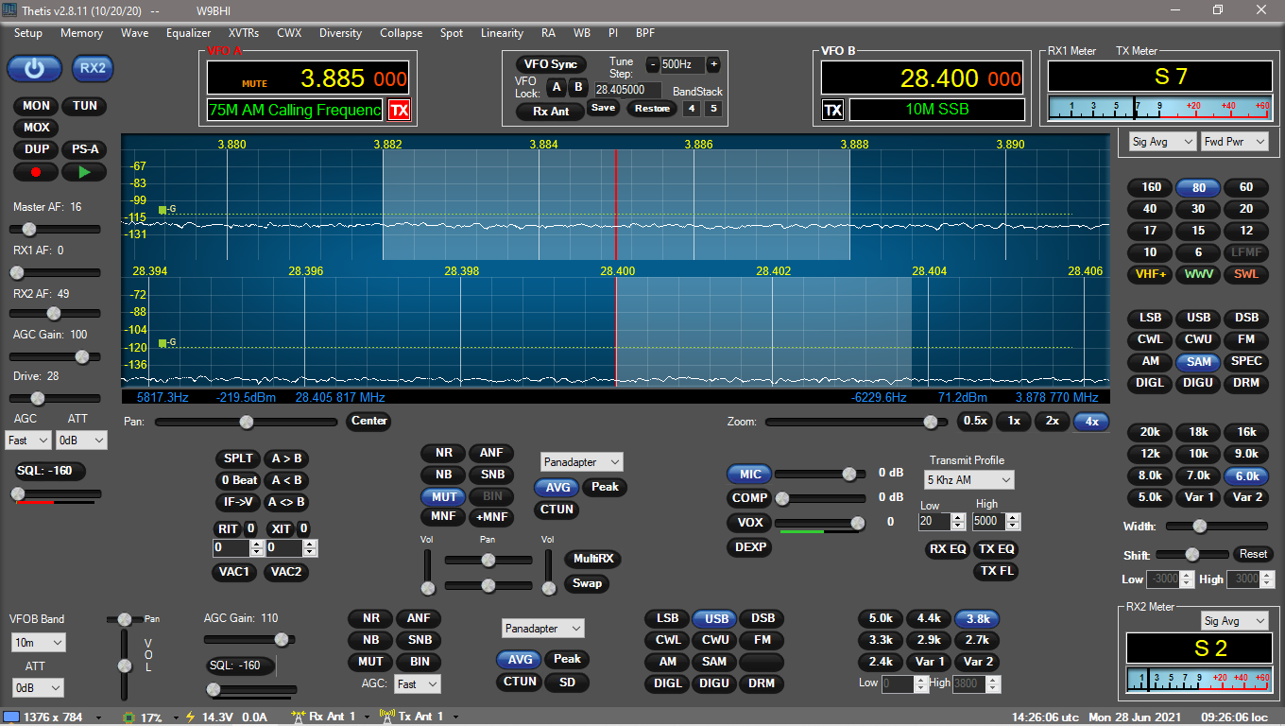
Task: Open the Sig Avg dropdown beside Fwd Pwr
Action: click(x=1163, y=142)
